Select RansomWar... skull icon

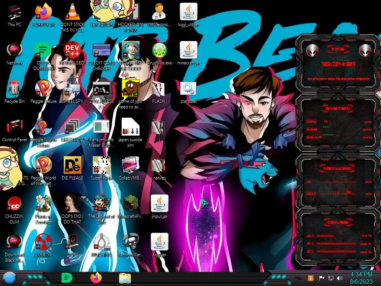(x=130, y=246)
